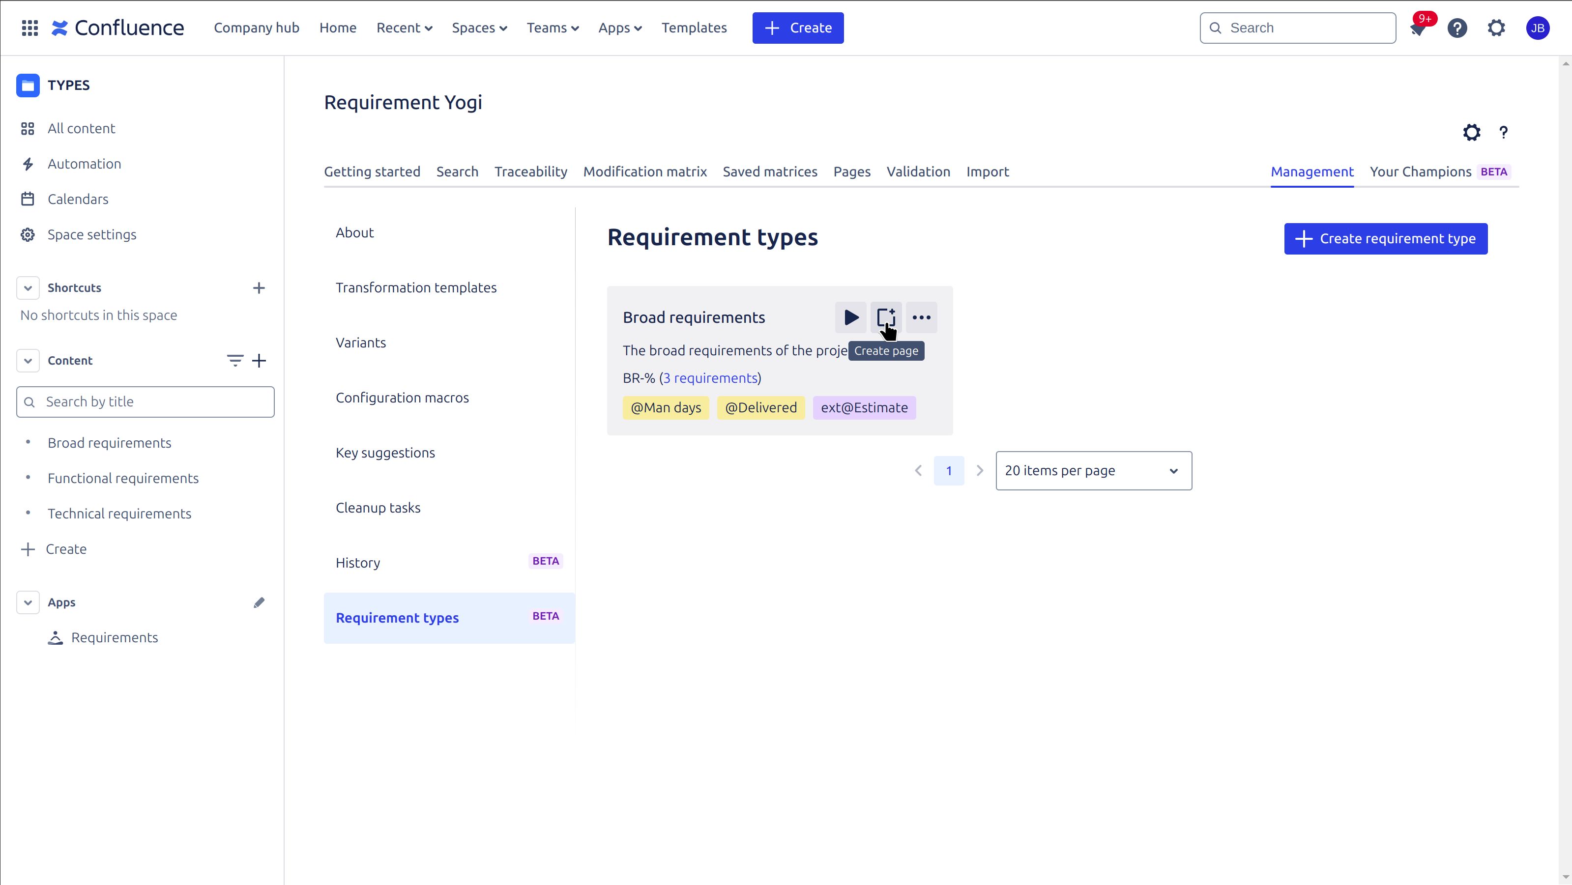
Task: Add a shortcut with the plus icon
Action: (259, 288)
